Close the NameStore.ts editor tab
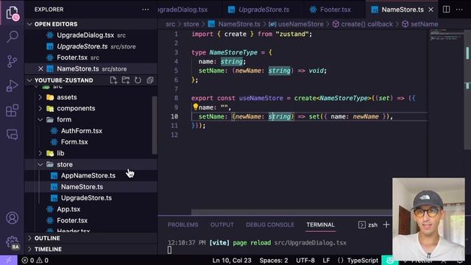Screen dimensions: 471x265 click(x=431, y=10)
